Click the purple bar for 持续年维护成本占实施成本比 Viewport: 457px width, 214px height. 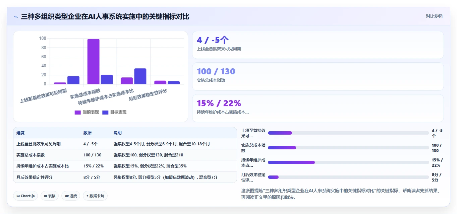coord(127,81)
